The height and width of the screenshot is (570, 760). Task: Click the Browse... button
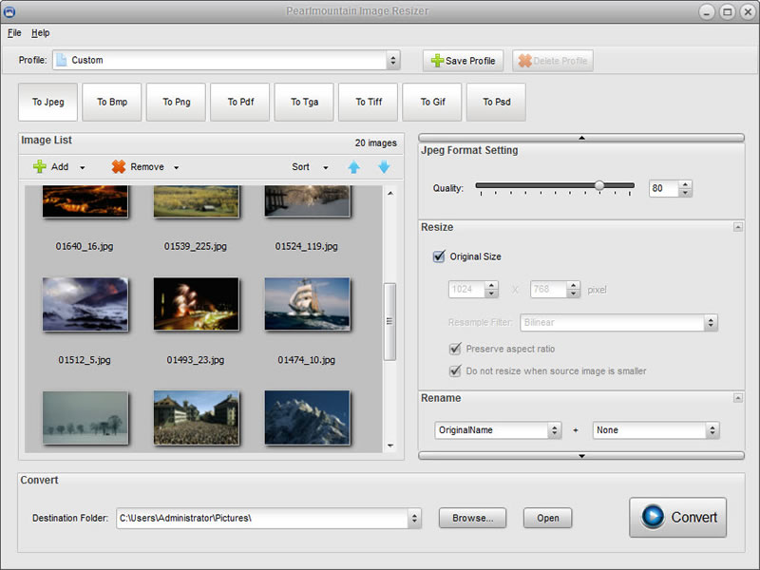tap(472, 518)
